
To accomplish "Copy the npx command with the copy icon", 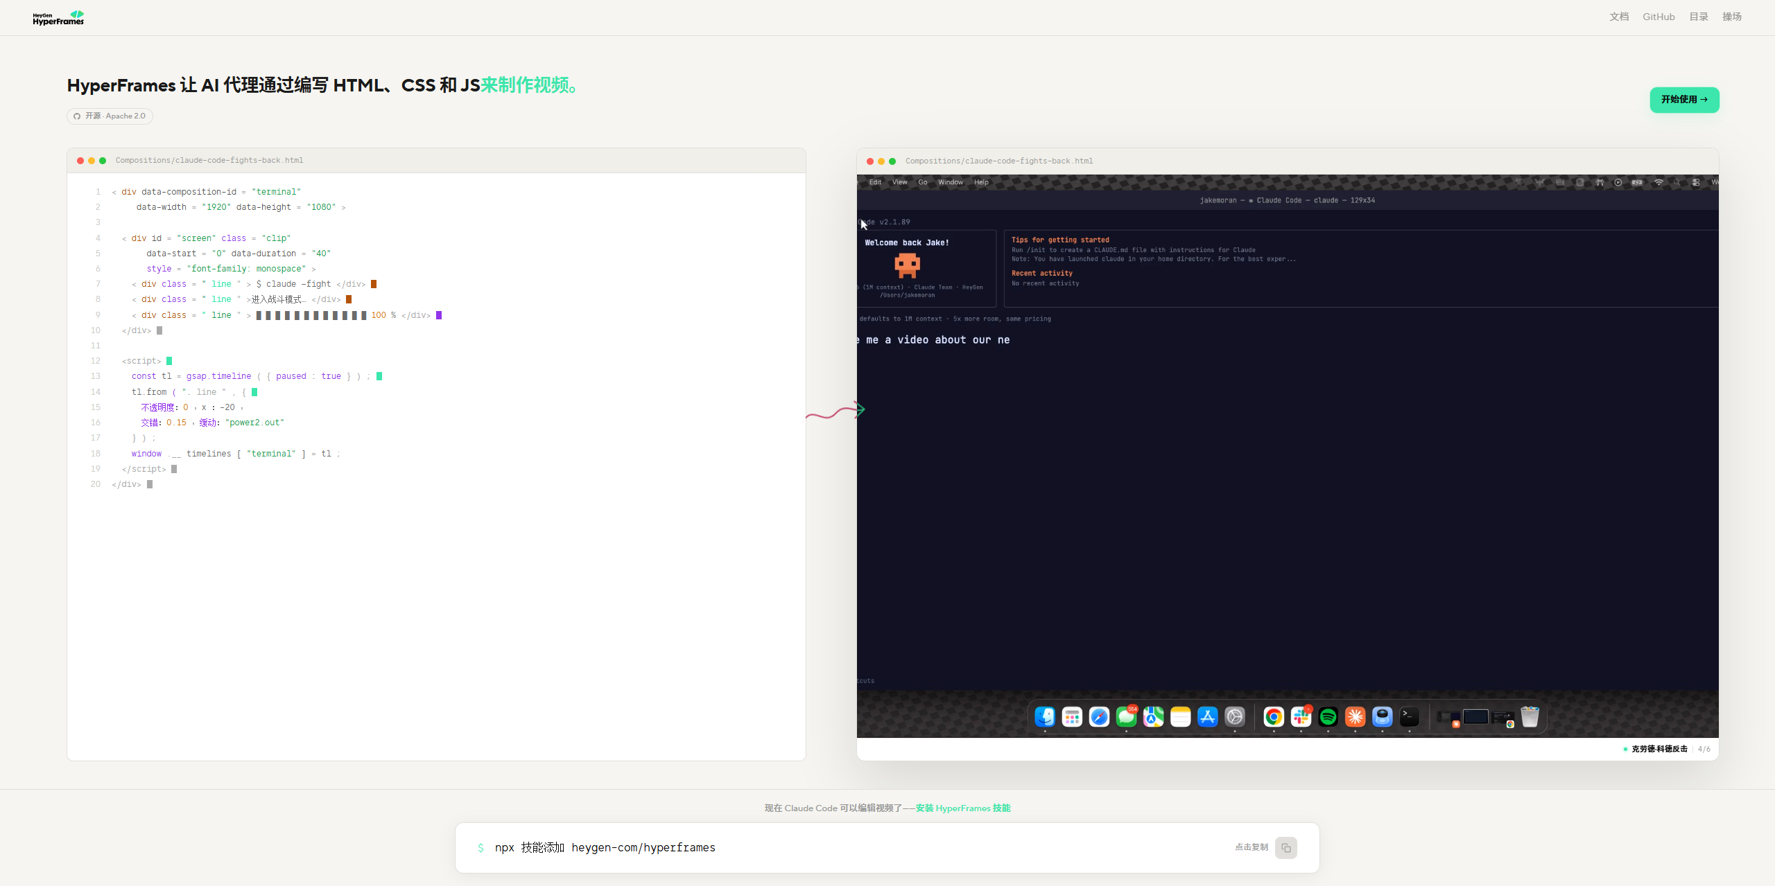I will (1285, 848).
